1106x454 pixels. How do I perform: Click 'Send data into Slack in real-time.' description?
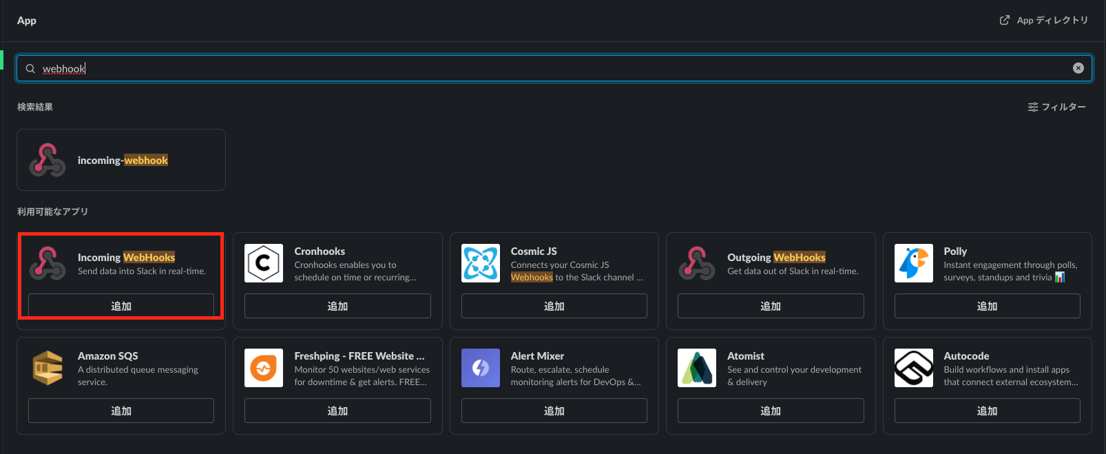click(x=142, y=271)
